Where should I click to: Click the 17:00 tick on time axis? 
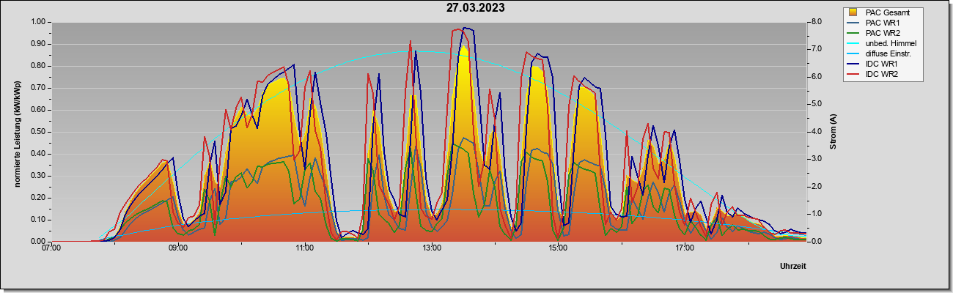[685, 248]
